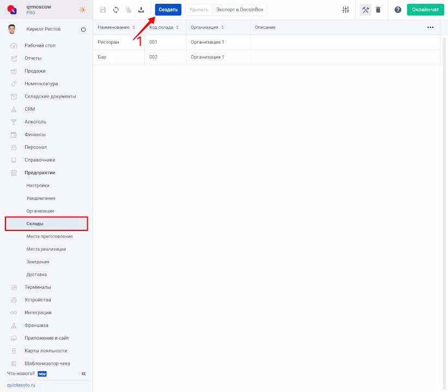This screenshot has height=392, width=448.
Task: Collapse the Предприятие section
Action: point(40,173)
